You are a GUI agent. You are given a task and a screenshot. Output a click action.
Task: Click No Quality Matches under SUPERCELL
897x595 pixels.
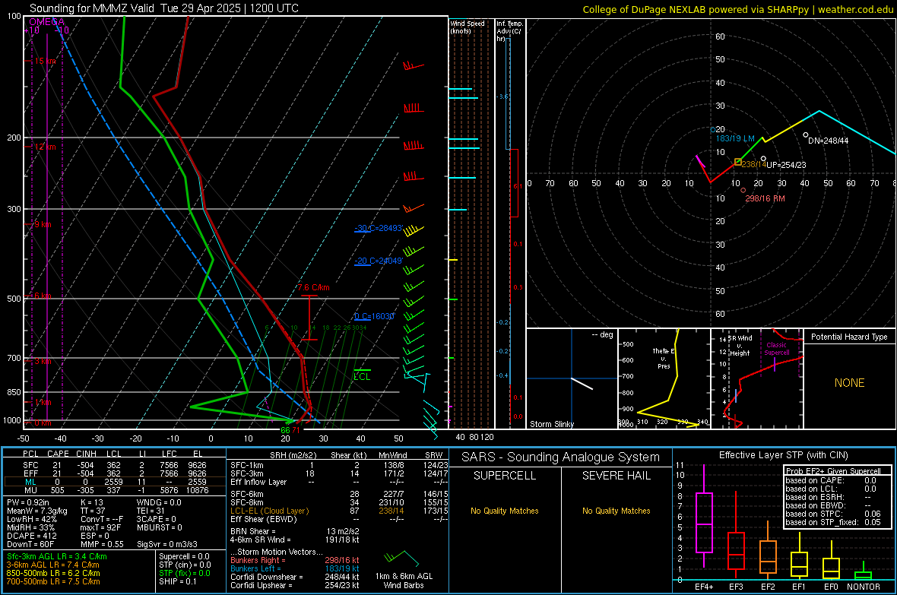click(x=505, y=511)
